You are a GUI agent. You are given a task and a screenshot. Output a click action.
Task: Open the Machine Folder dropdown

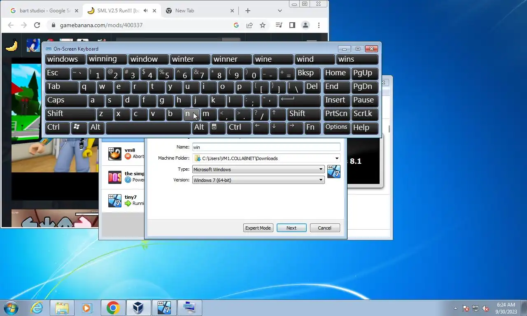point(336,158)
